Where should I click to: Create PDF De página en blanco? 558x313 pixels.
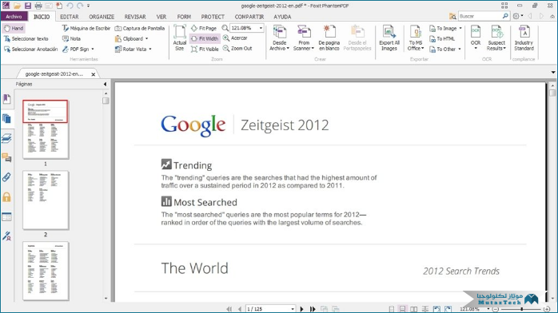[x=329, y=38]
